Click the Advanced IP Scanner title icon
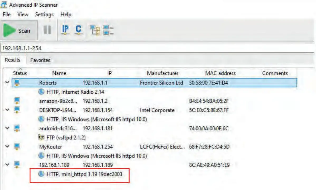Viewport: 316px width, 190px height. (4, 4)
